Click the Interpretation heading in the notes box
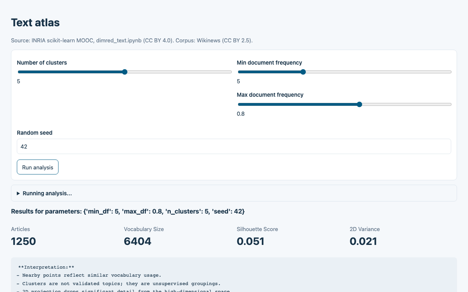The height and width of the screenshot is (292, 468). tap(46, 267)
